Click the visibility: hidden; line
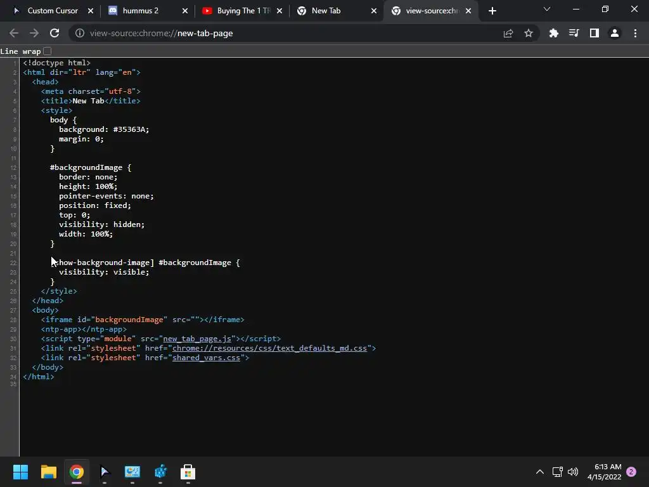 coord(102,224)
